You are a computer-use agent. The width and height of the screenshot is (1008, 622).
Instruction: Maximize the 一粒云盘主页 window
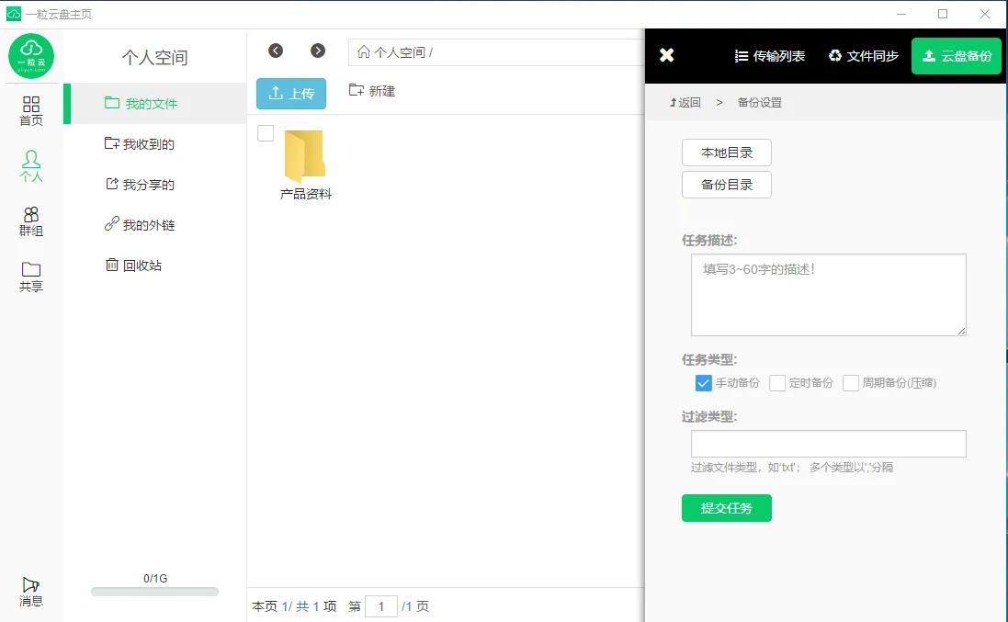pyautogui.click(x=943, y=14)
